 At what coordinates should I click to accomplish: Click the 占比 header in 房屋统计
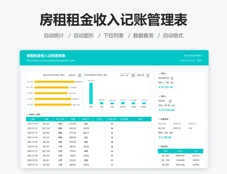(196, 151)
